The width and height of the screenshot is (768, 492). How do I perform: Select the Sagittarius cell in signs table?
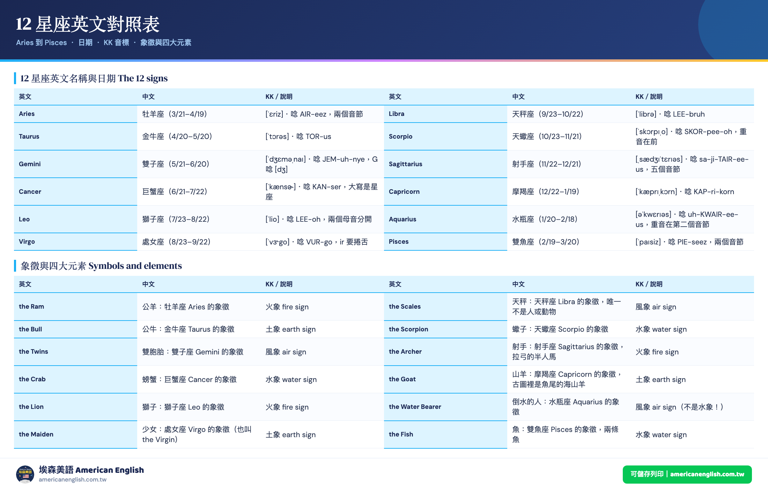[445, 164]
